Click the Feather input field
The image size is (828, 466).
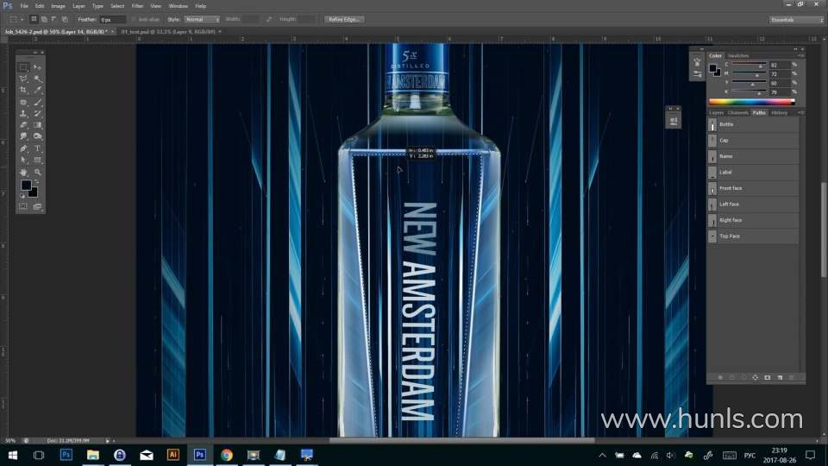pos(112,19)
